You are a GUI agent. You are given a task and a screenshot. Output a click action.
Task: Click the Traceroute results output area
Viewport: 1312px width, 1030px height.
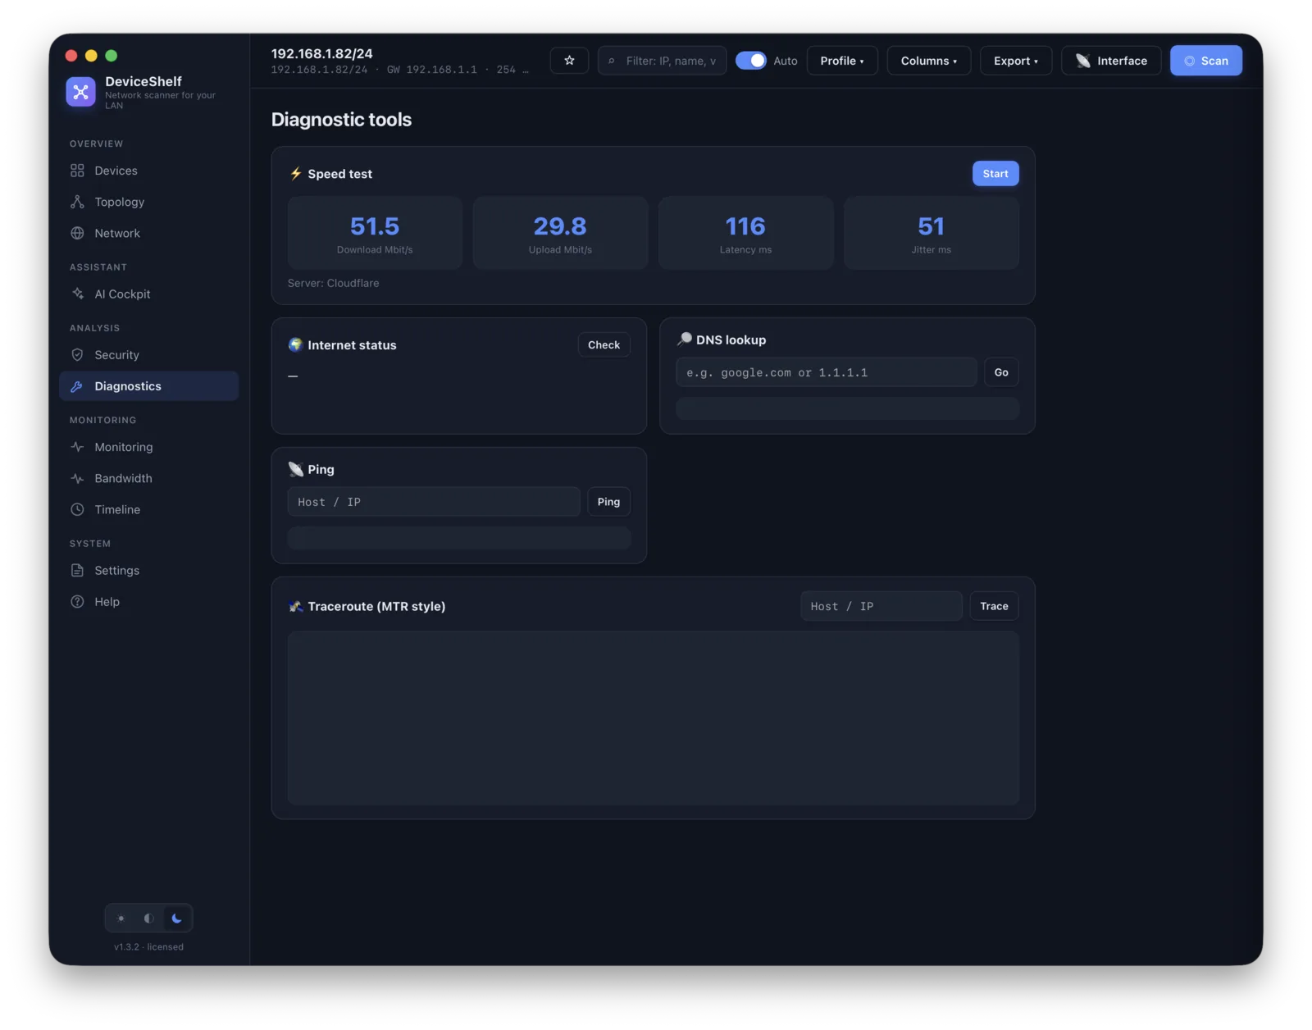[654, 718]
